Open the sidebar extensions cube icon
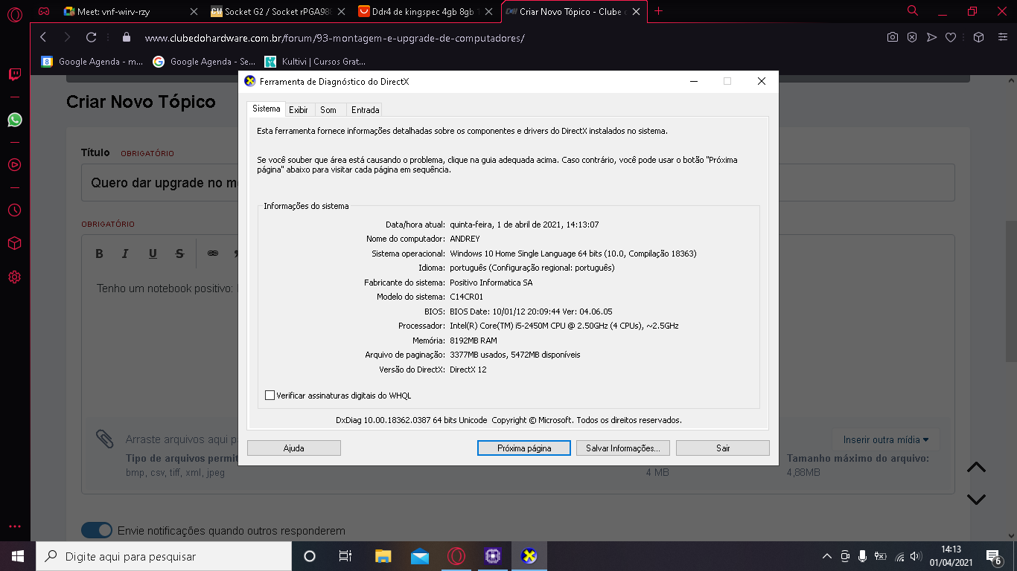The width and height of the screenshot is (1017, 571). click(x=14, y=244)
